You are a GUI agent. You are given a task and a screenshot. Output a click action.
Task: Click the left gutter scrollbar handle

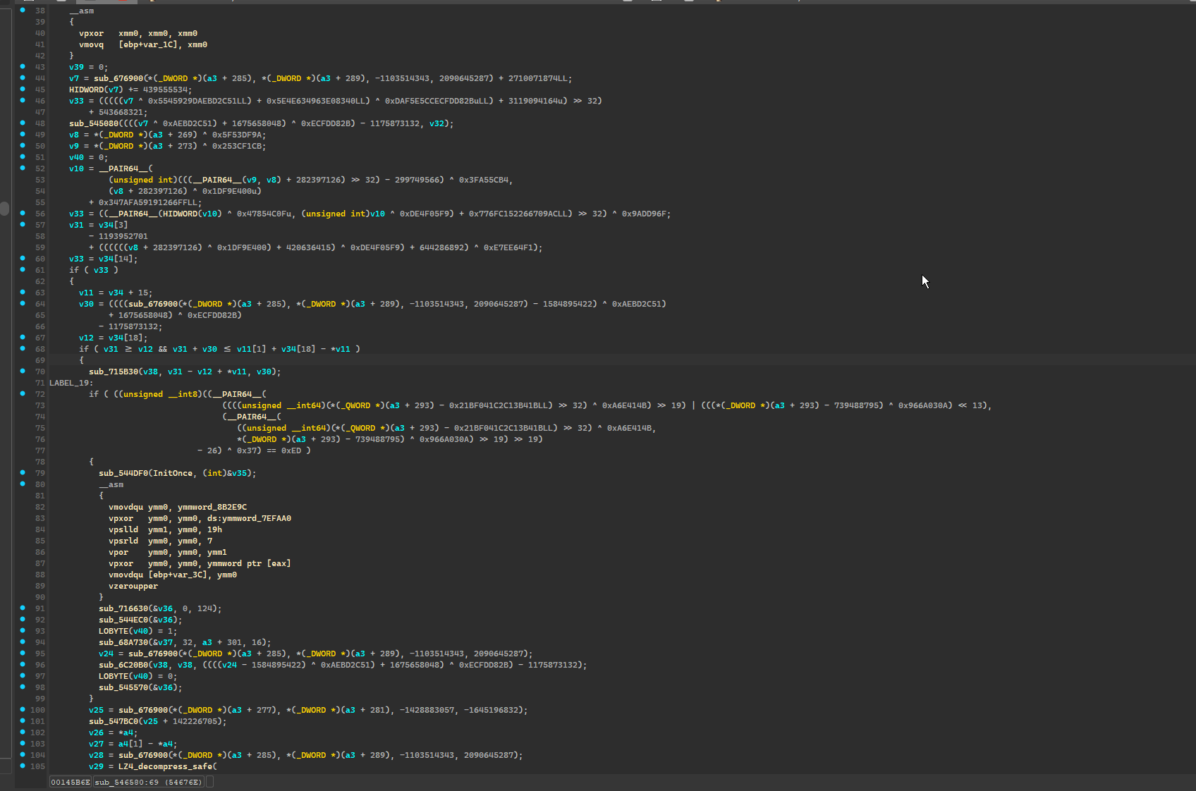4,209
